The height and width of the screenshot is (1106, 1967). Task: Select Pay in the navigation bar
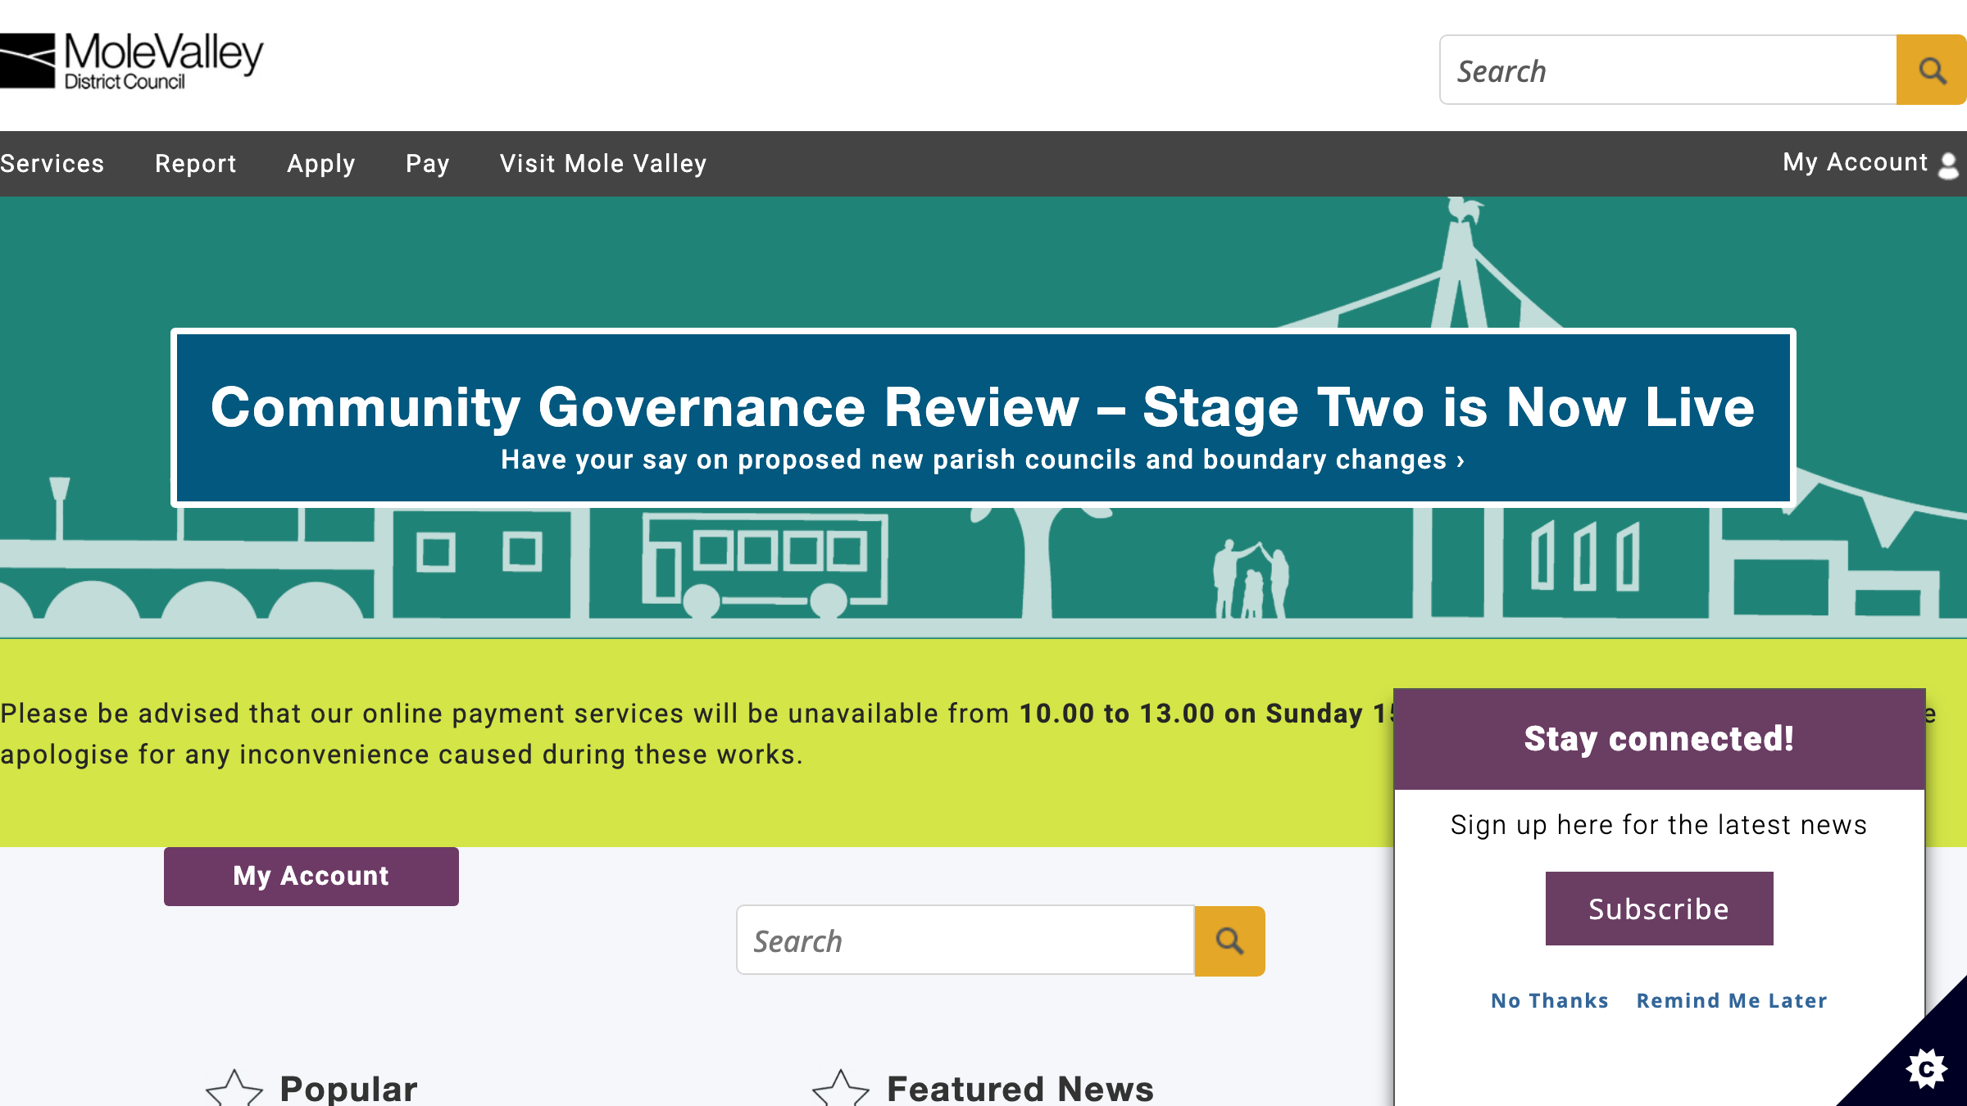tap(427, 163)
